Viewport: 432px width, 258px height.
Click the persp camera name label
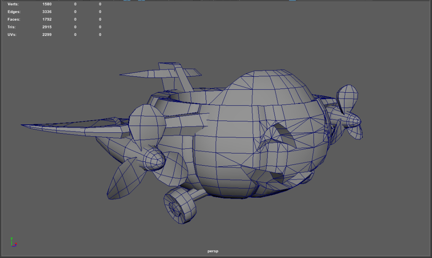pos(212,251)
